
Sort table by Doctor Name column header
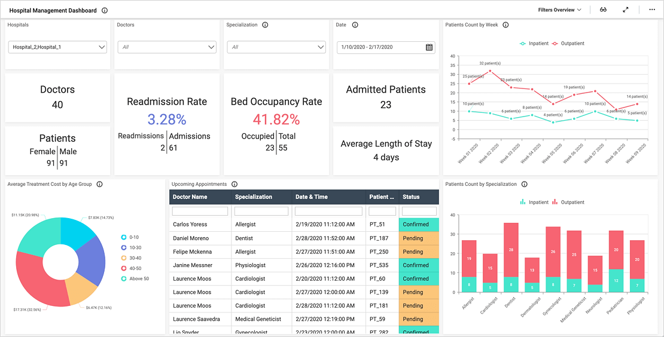click(190, 197)
